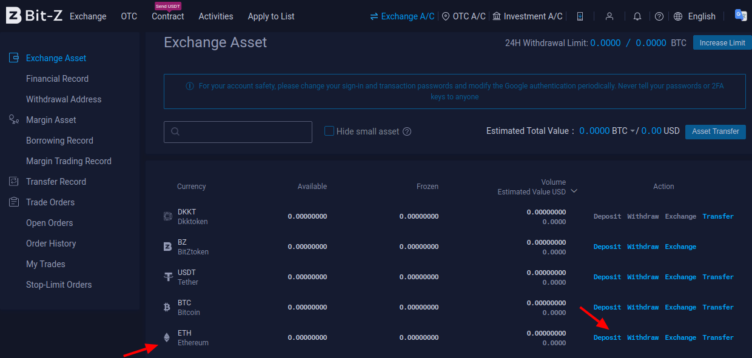Click the Ethereum currency icon
752x358 pixels.
click(167, 337)
